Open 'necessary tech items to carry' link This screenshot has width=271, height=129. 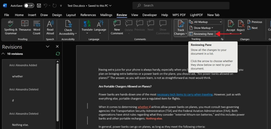pyautogui.click(x=185, y=95)
